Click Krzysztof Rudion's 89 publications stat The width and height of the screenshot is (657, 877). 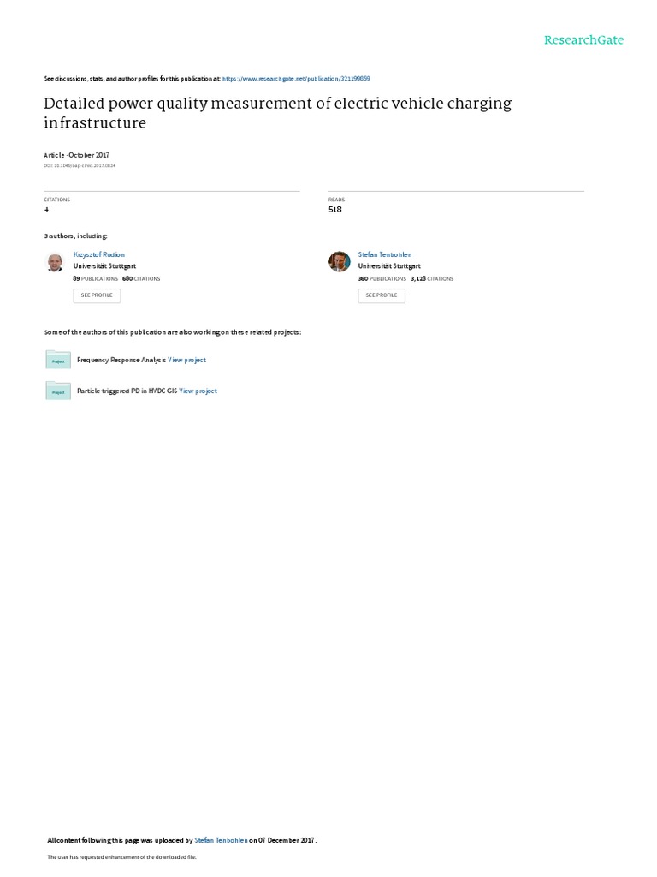(96, 278)
